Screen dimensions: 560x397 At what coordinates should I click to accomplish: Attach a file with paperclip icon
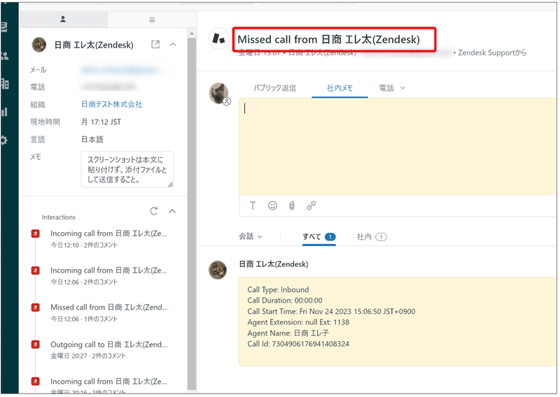[292, 205]
